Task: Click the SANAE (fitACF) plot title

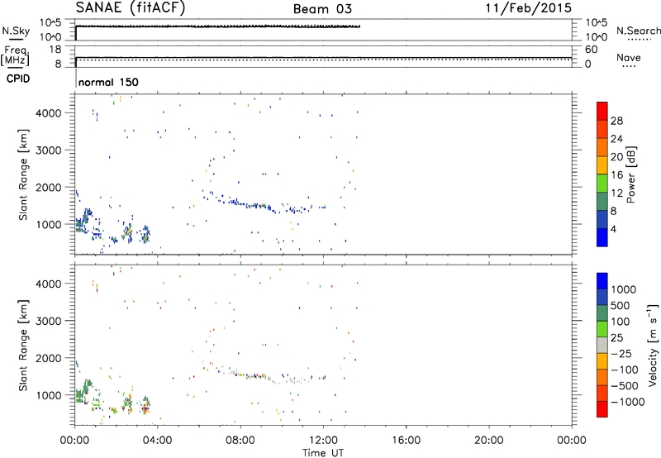Action: pyautogui.click(x=131, y=8)
